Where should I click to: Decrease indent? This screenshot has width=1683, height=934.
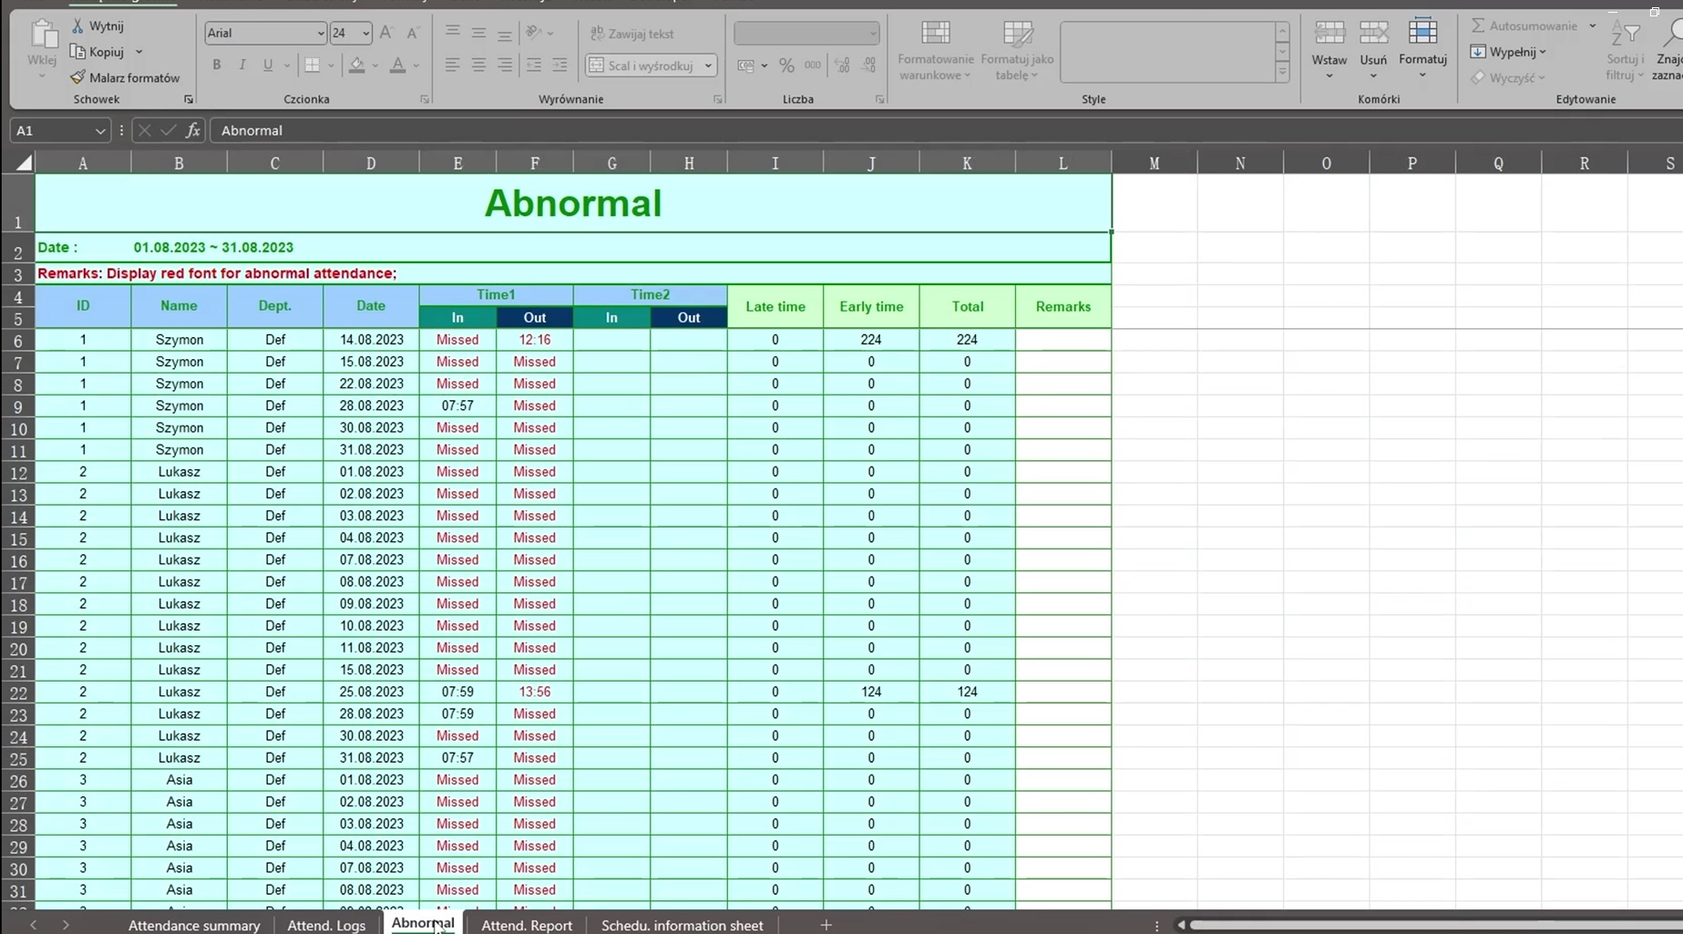[534, 65]
